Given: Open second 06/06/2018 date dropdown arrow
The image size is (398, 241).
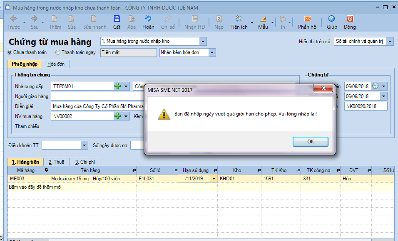Looking at the screenshot, I should (x=384, y=96).
